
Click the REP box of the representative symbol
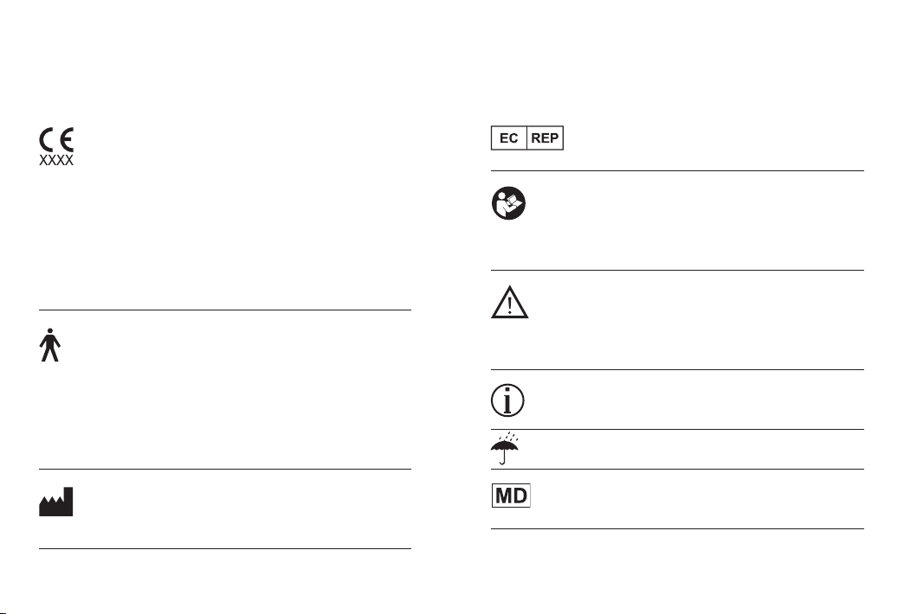click(x=545, y=138)
